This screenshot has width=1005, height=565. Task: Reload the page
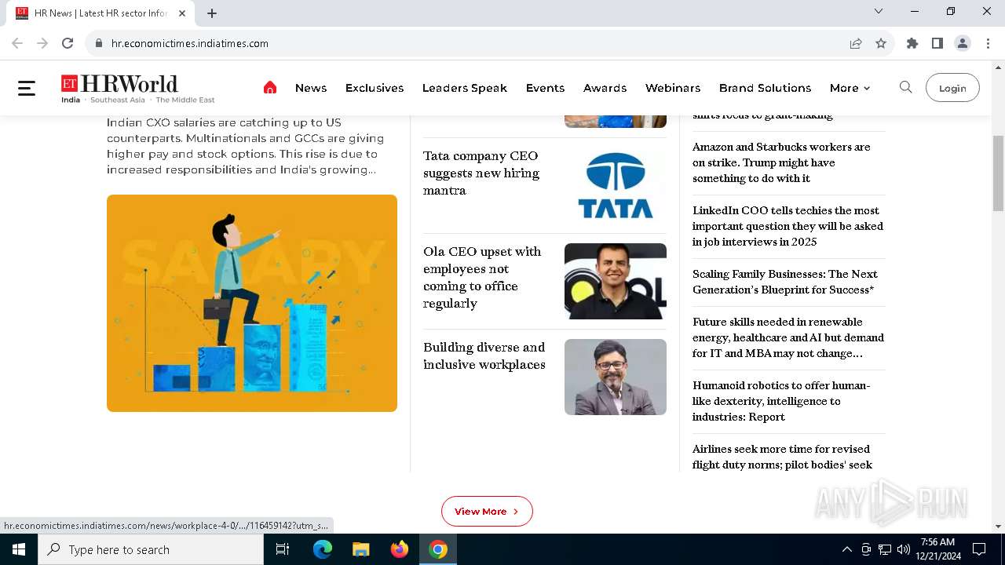[68, 43]
